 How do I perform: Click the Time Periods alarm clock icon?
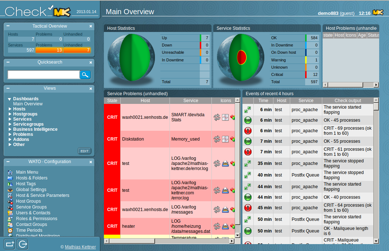tap(10, 230)
